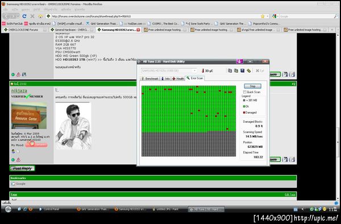Switch to the Info tab in HD Tune
Image resolution: width=341 pixels, height=224 pixels.
[x=166, y=78]
